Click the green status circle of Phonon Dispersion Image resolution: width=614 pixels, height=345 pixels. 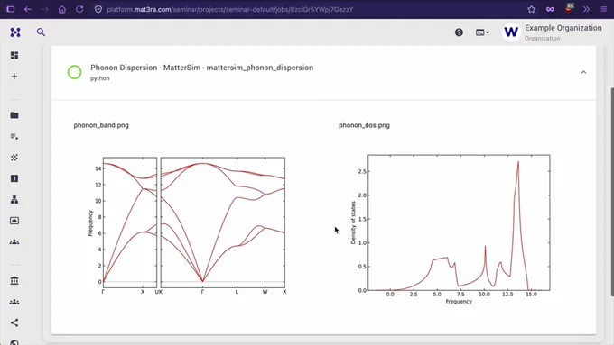click(74, 72)
